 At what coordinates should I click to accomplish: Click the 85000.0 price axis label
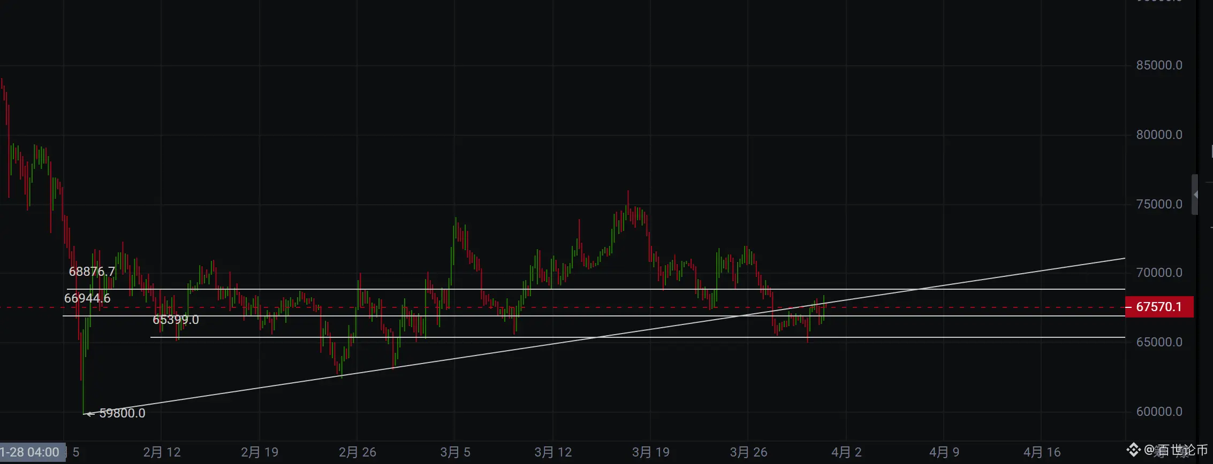(x=1159, y=65)
